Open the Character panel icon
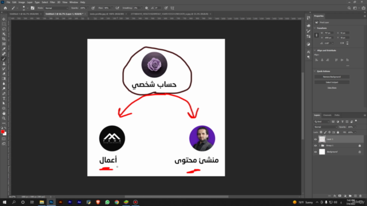Image resolution: width=367 pixels, height=206 pixels. coord(309,52)
